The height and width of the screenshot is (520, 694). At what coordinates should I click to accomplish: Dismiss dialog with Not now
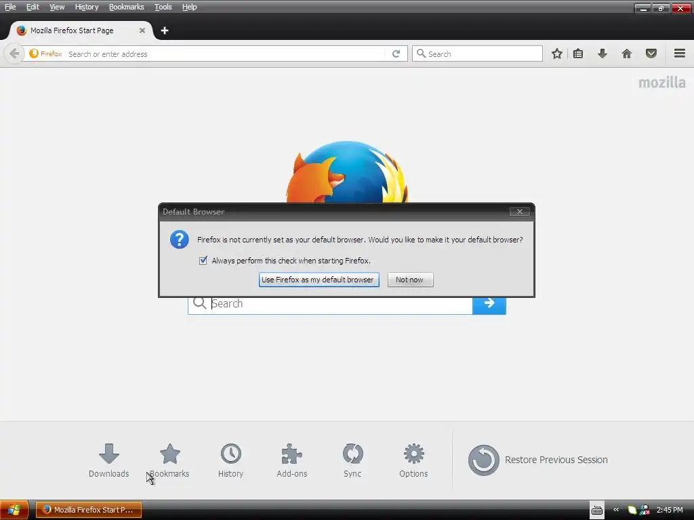point(410,280)
